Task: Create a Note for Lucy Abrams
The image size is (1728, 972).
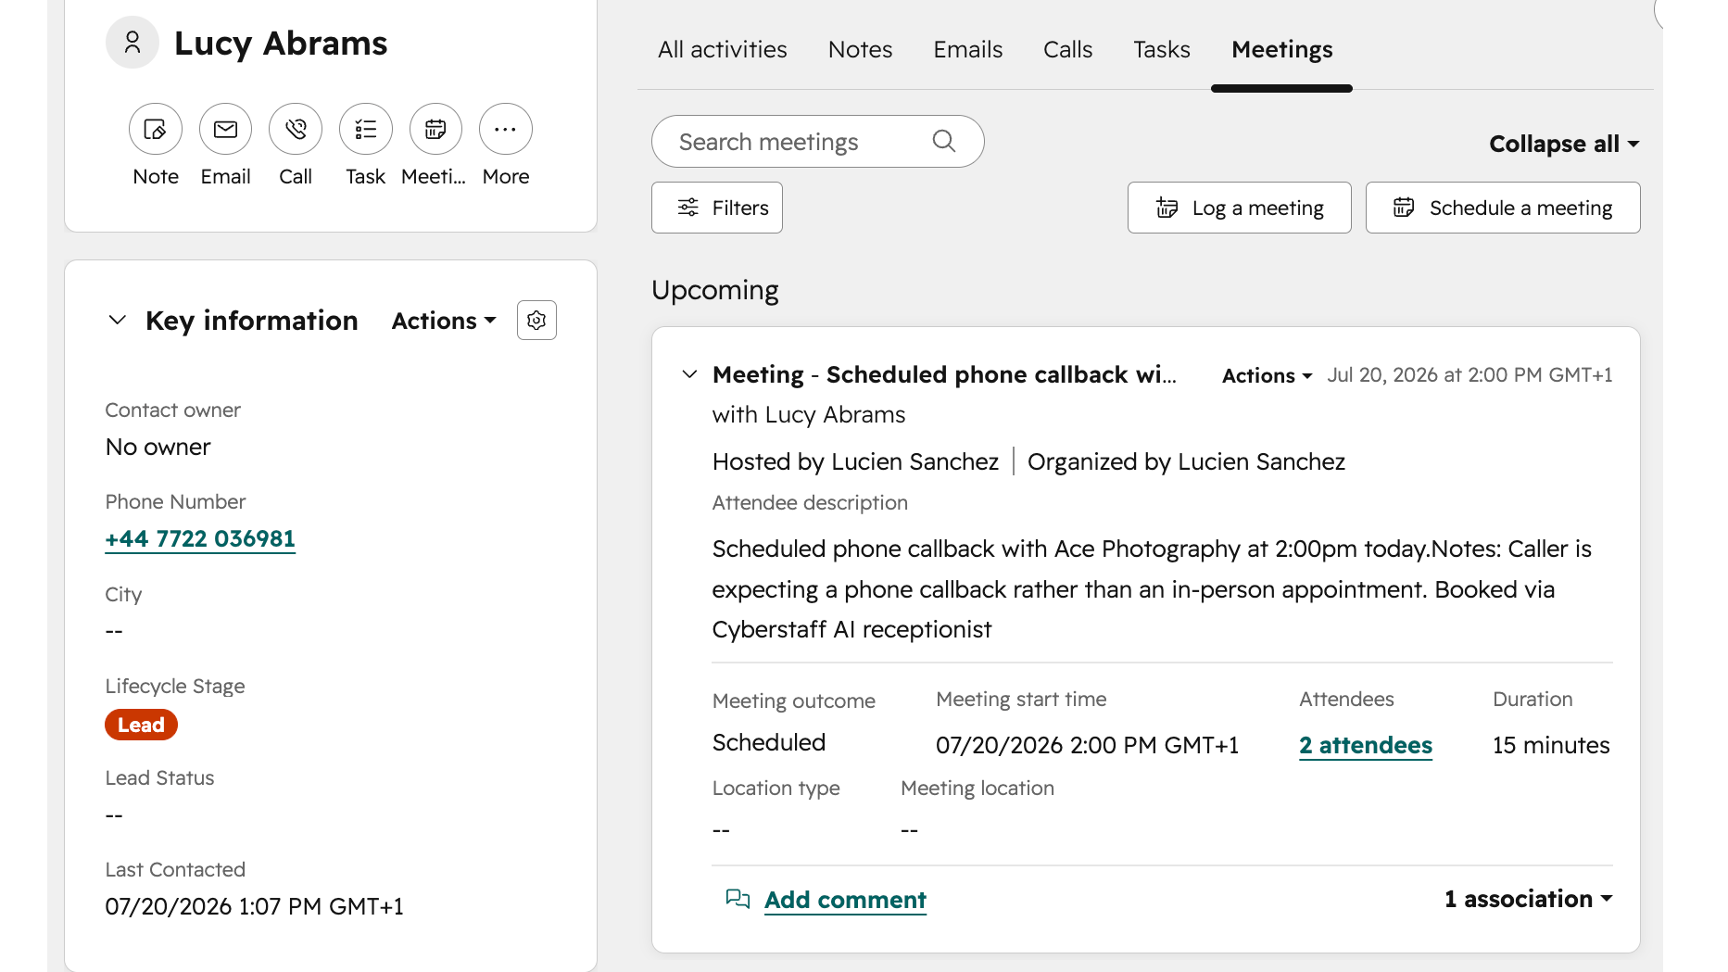Action: pyautogui.click(x=155, y=129)
